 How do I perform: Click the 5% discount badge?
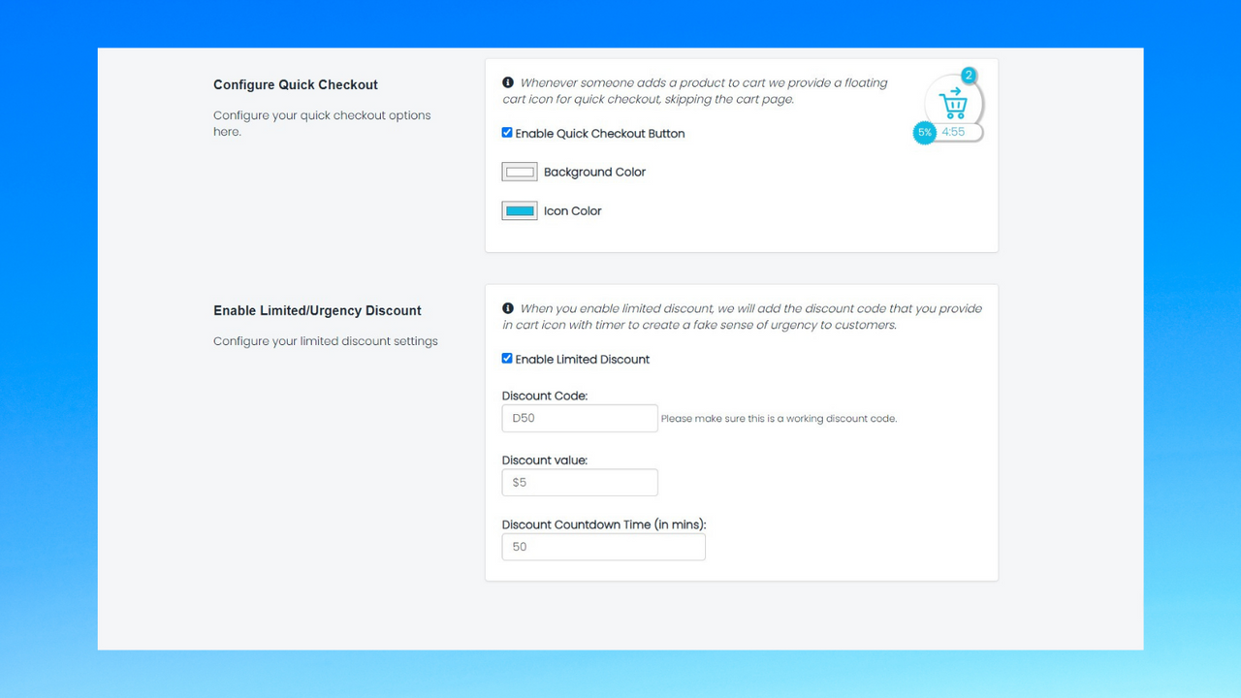925,133
